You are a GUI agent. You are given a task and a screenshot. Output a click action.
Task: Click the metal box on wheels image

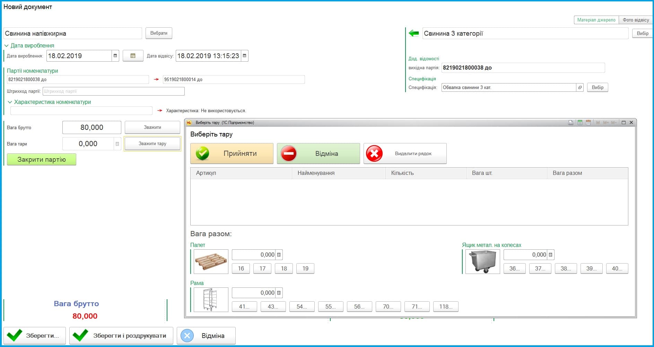point(482,261)
